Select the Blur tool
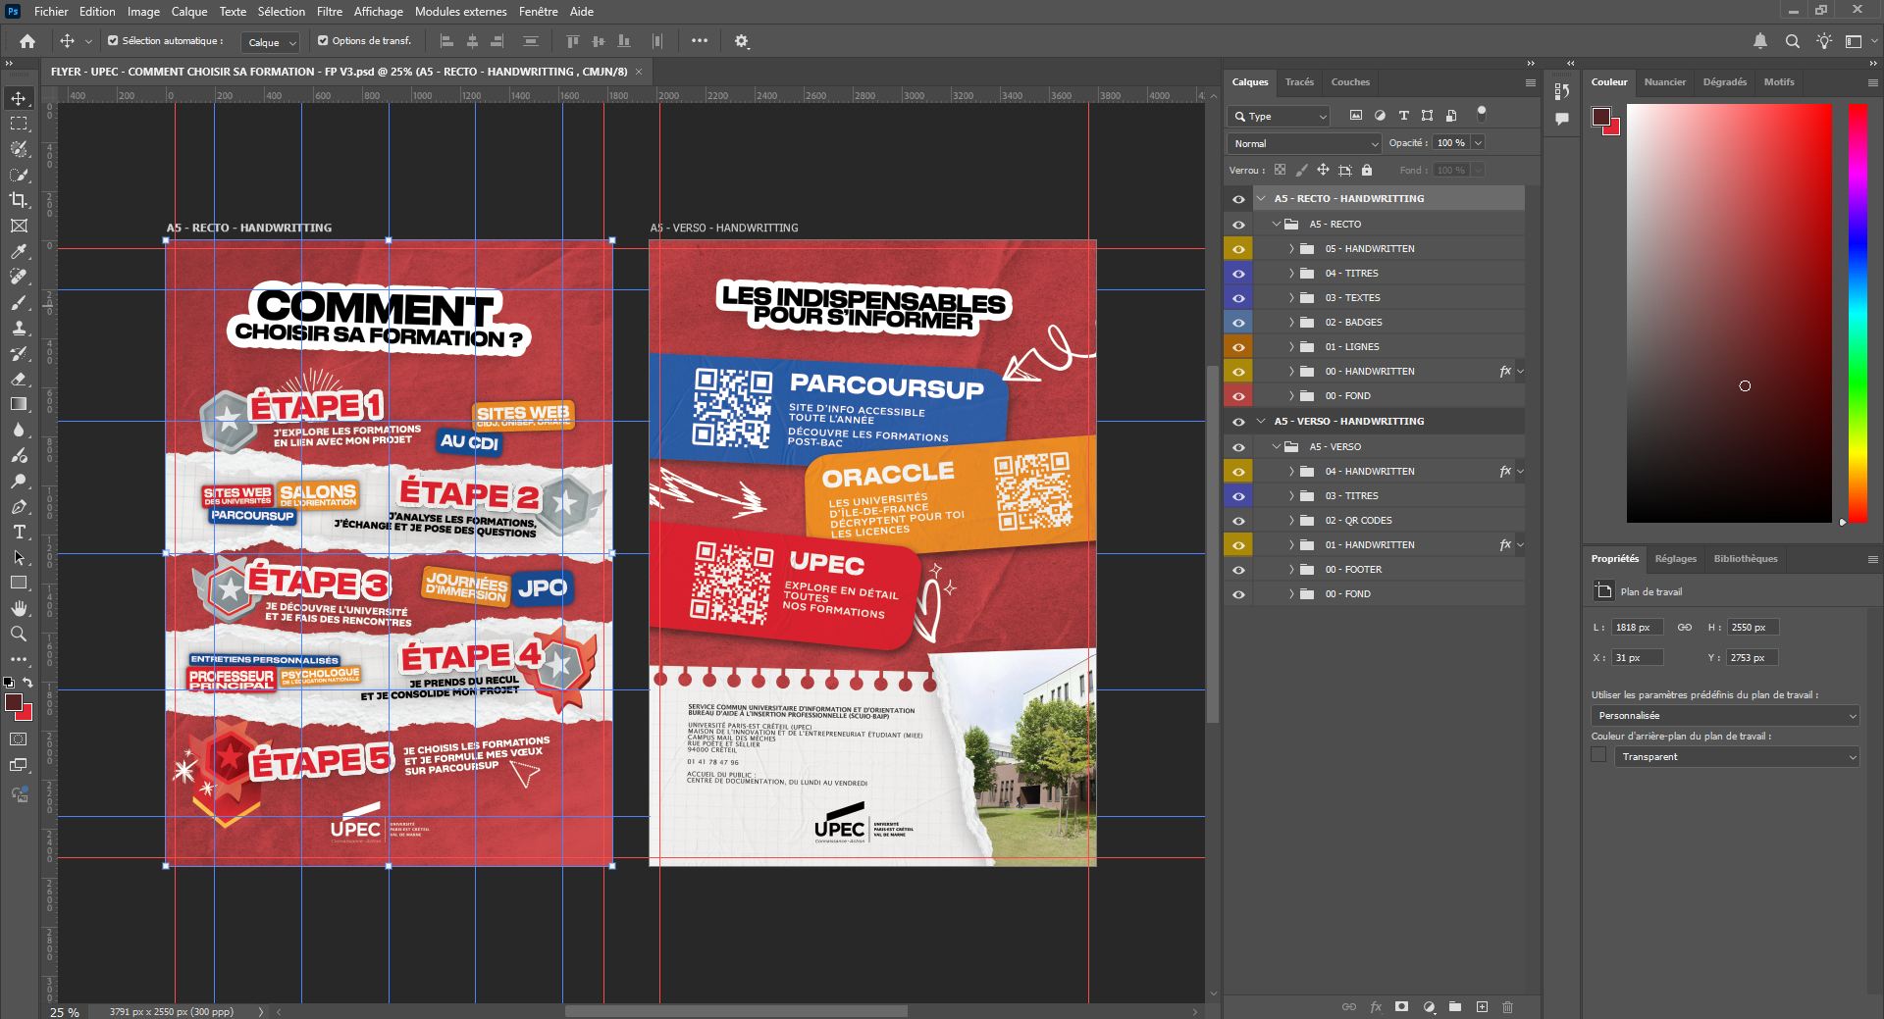Image resolution: width=1884 pixels, height=1019 pixels. [x=19, y=430]
